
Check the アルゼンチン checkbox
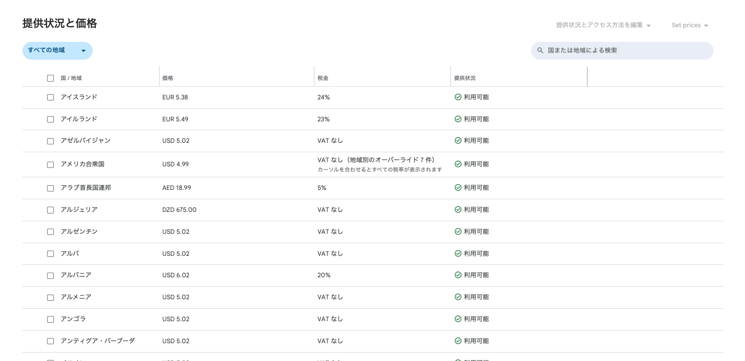(50, 232)
